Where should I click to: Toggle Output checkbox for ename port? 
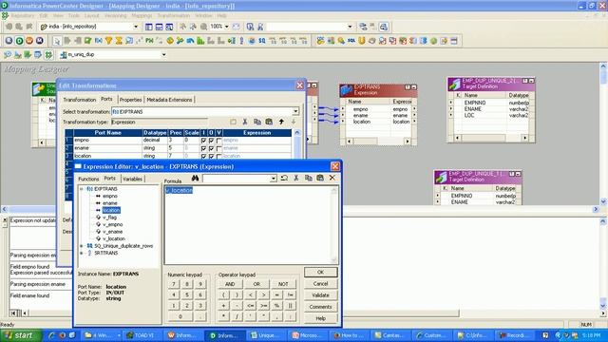click(211, 148)
